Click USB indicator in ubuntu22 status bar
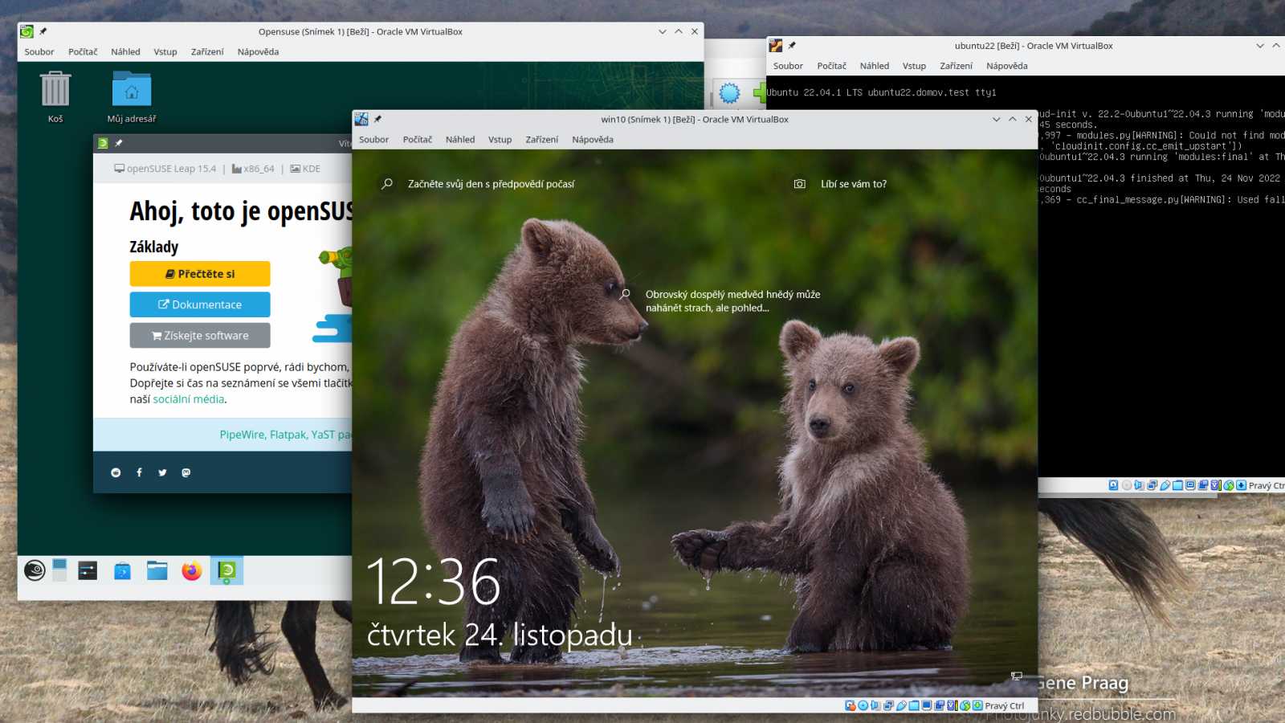 click(1165, 485)
